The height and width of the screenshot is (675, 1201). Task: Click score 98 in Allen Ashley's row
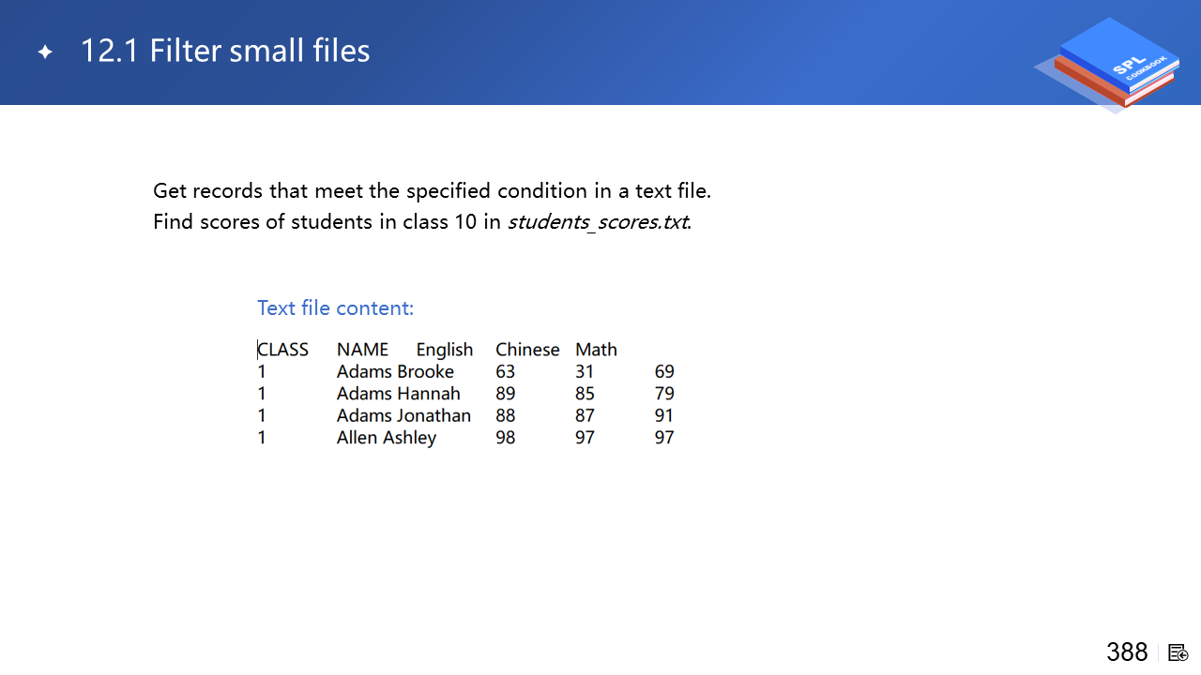pos(506,438)
